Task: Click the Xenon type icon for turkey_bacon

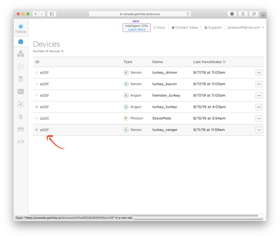Action: [126, 84]
